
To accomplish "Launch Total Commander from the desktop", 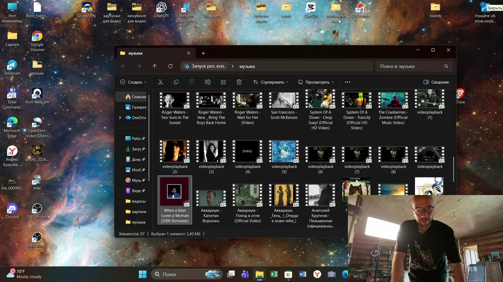I will [x=12, y=99].
